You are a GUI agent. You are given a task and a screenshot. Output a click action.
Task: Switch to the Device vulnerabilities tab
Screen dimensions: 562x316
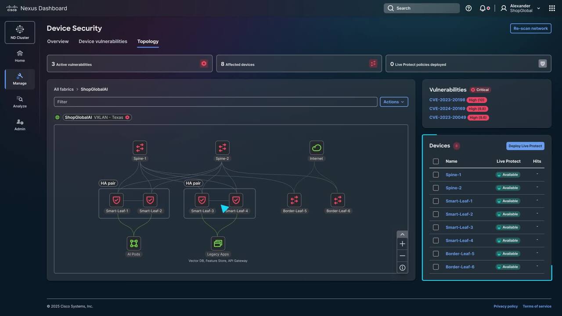(103, 42)
